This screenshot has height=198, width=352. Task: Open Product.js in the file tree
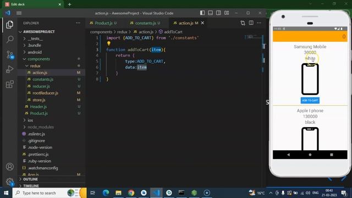(39, 113)
